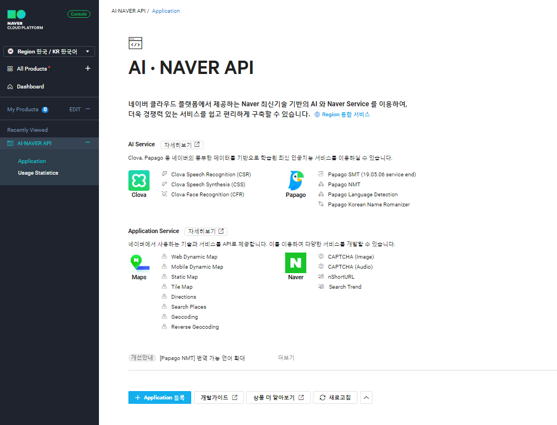
Task: Click the Clova service icon
Action: point(139,181)
